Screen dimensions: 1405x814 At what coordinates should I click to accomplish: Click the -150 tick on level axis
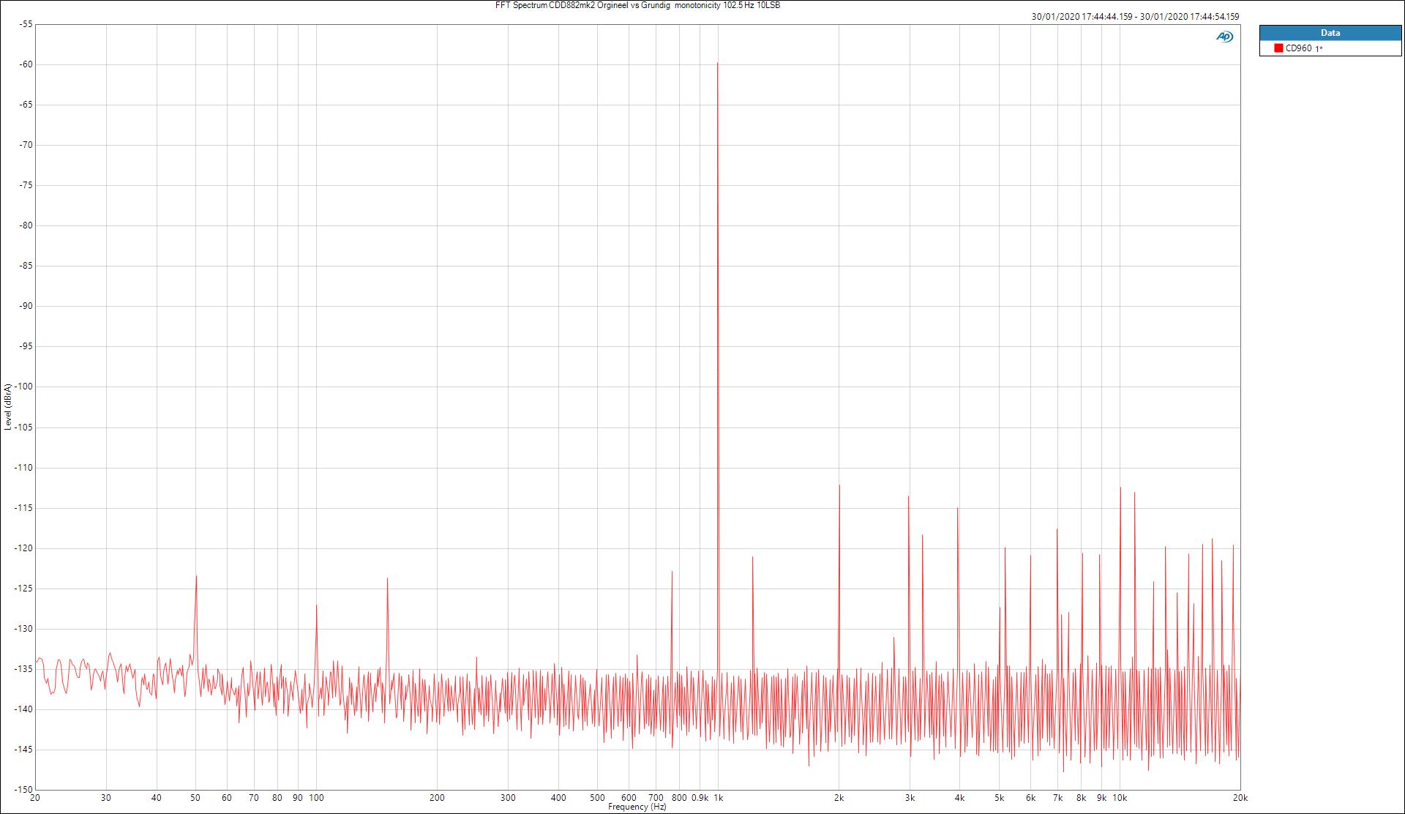pyautogui.click(x=24, y=790)
